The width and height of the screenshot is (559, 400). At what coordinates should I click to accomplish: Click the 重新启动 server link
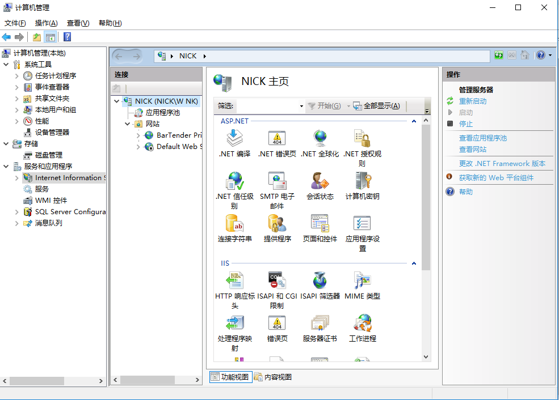tap(472, 101)
